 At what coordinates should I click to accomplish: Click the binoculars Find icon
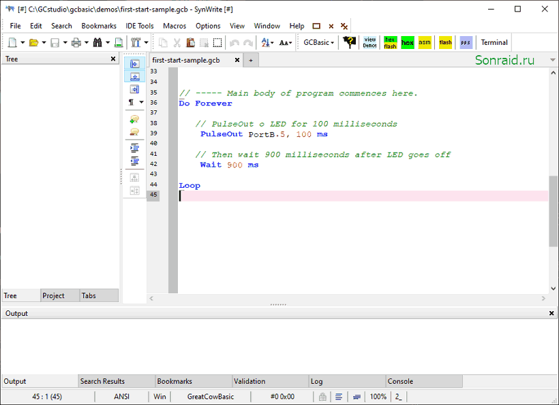point(97,43)
